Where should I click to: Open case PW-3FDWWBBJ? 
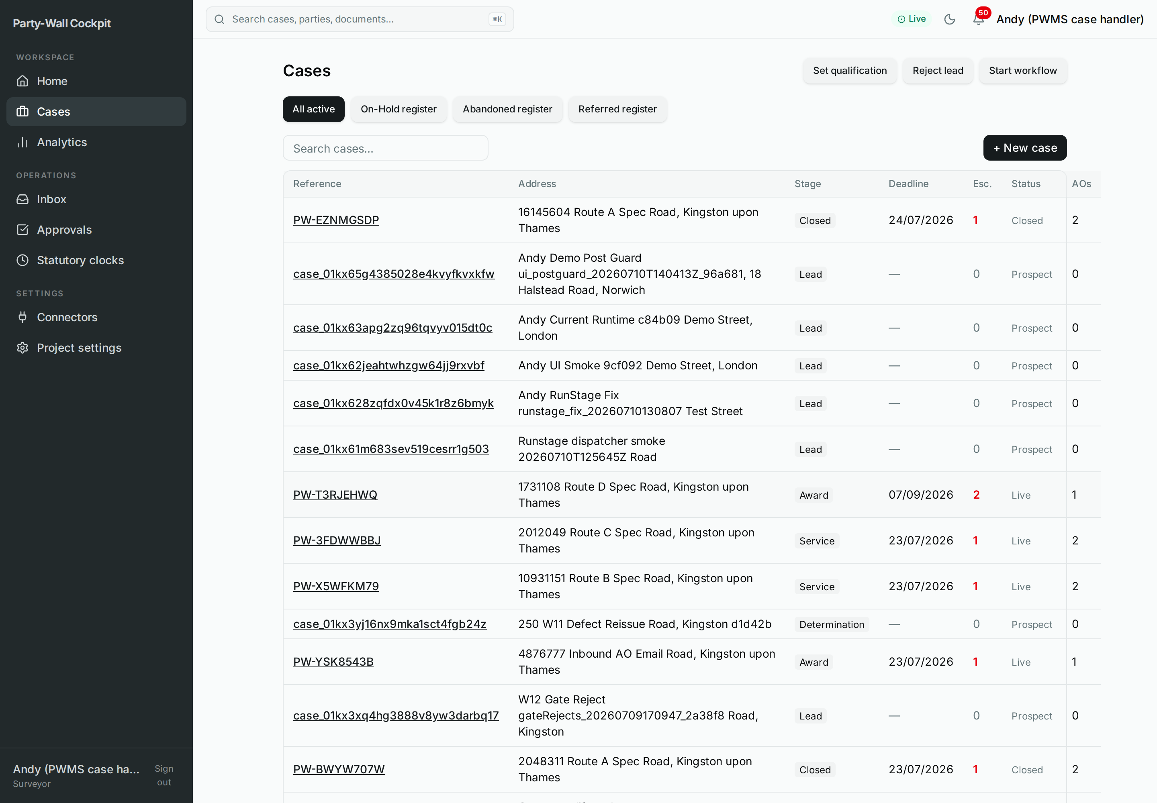coord(337,540)
